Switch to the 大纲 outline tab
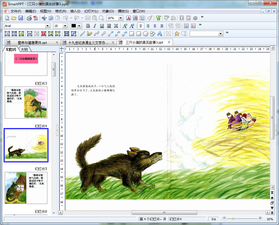Viewport: 279px width, 225px height. [25, 49]
